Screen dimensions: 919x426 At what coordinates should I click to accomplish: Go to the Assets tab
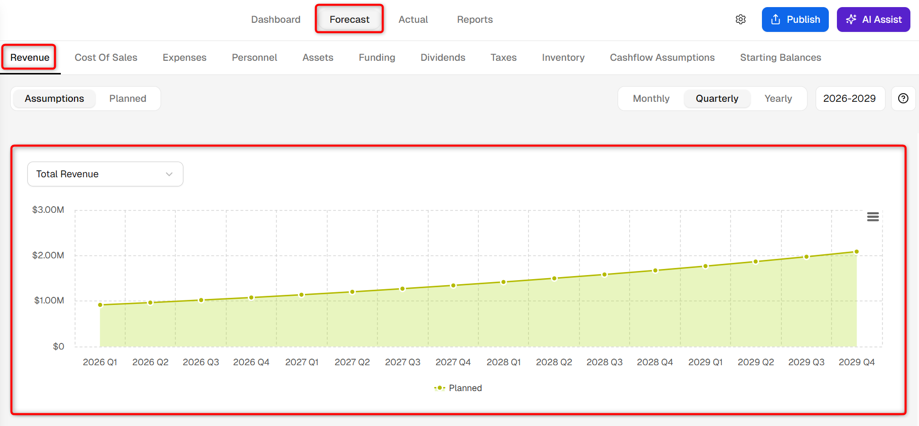pyautogui.click(x=318, y=57)
